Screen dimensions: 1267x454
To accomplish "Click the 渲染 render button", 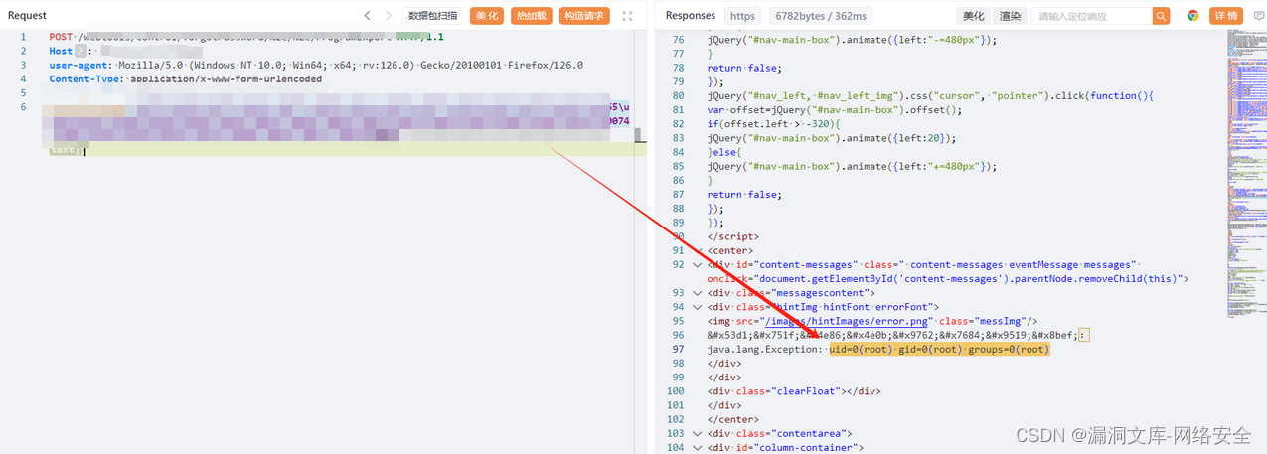I will (x=1010, y=16).
